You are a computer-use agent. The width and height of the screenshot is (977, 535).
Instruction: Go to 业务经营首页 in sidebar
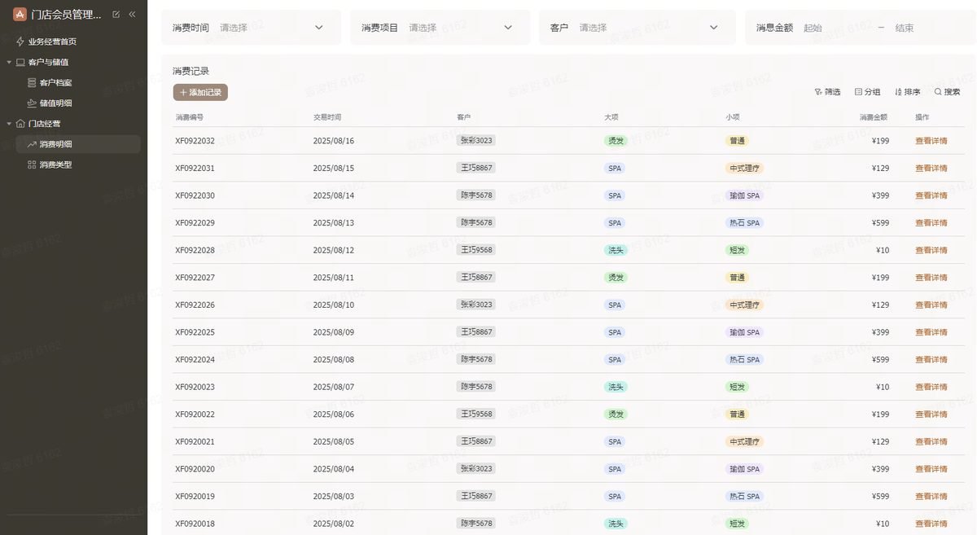(52, 42)
